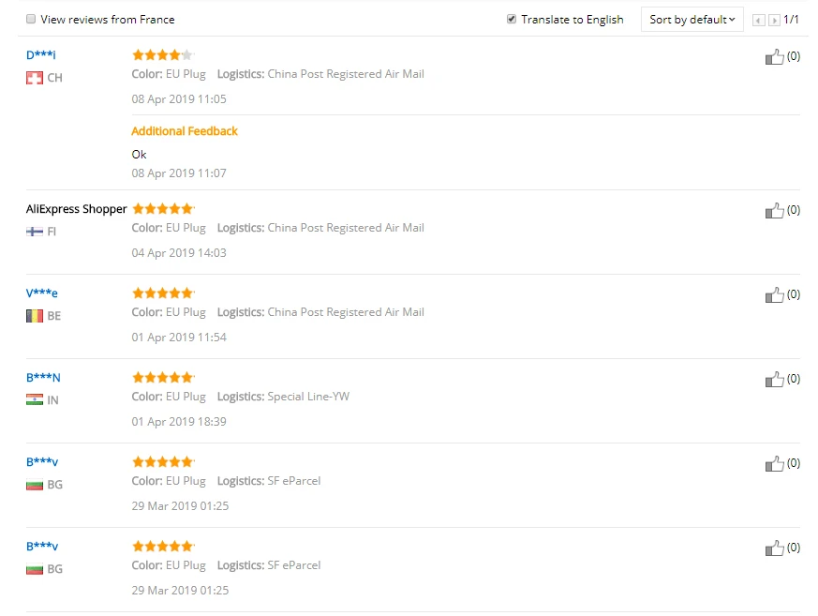The width and height of the screenshot is (818, 616).
Task: Click the Switzerland flag icon beside CH
Action: click(35, 78)
